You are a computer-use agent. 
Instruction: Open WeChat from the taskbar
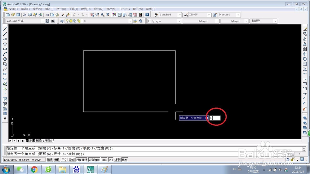point(20,169)
